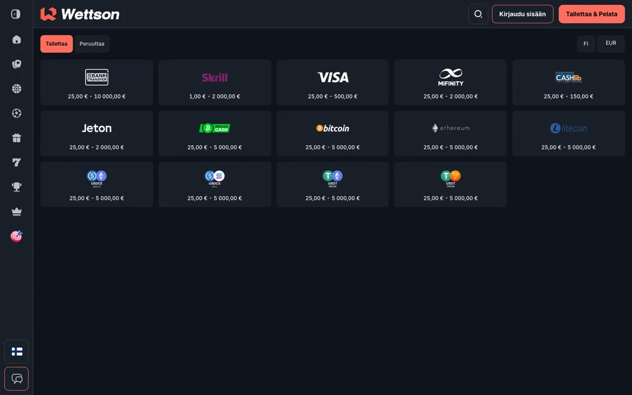Click the Talletaa & Pelata button
This screenshot has width=632, height=395.
pos(591,14)
